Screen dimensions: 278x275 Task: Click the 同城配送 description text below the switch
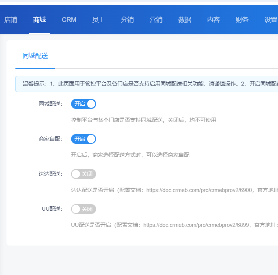[x=143, y=120]
